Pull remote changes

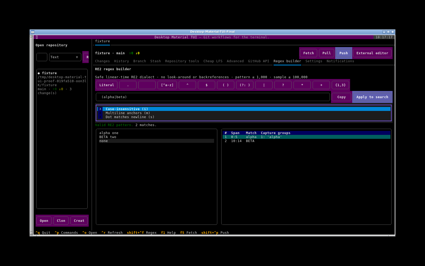[x=326, y=53]
